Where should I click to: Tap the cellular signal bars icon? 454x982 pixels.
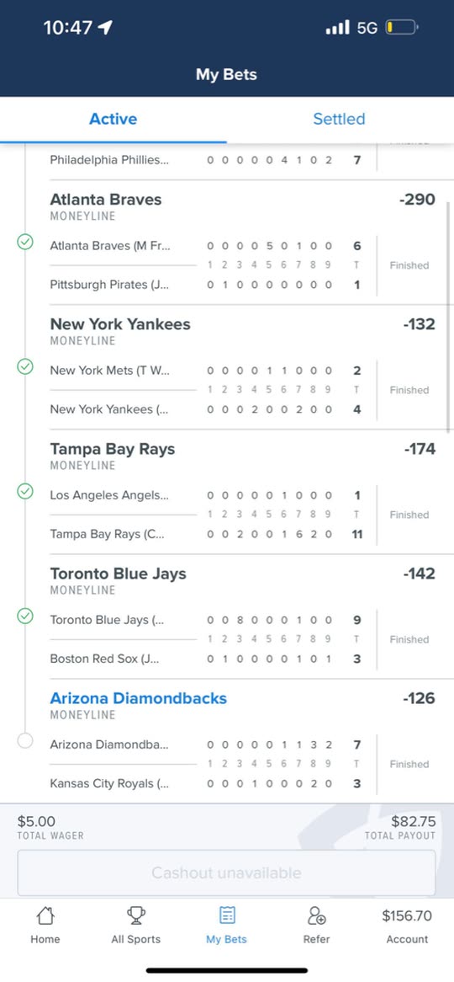click(x=338, y=28)
